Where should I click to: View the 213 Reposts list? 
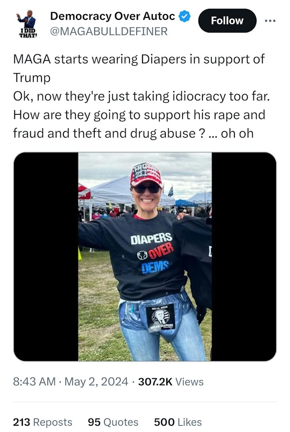[43, 422]
